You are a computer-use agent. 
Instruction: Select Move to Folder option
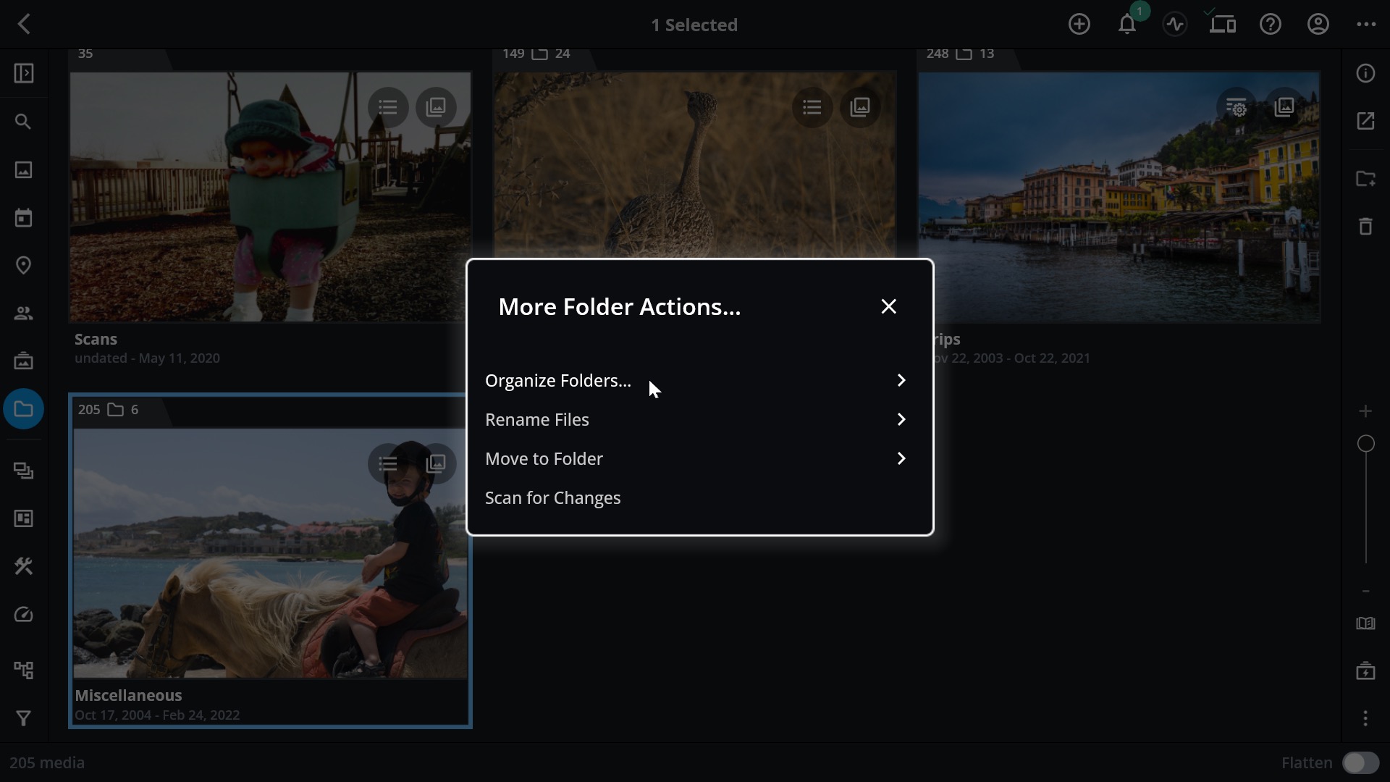(x=699, y=459)
